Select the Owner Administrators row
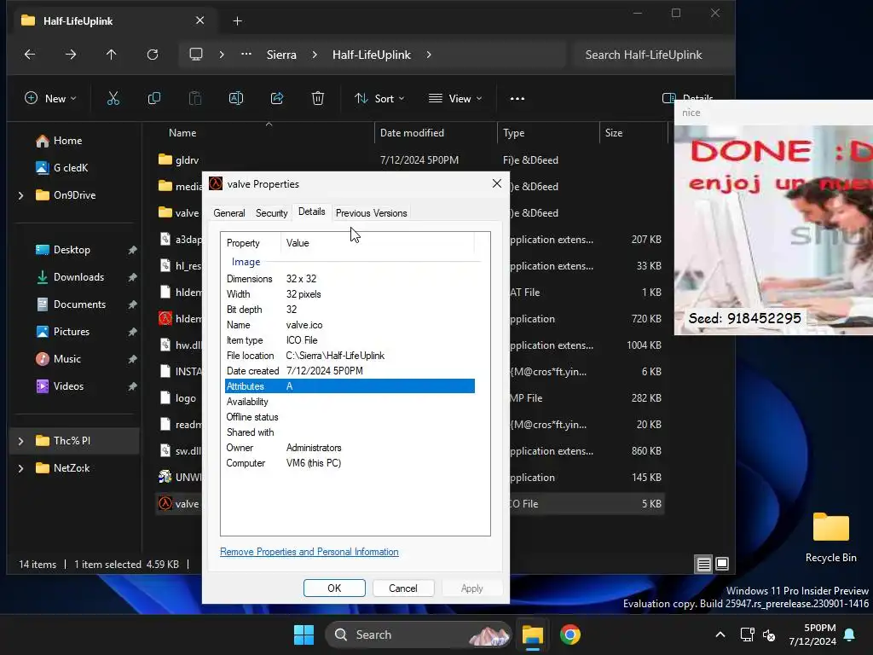This screenshot has height=655, width=873. (350, 448)
